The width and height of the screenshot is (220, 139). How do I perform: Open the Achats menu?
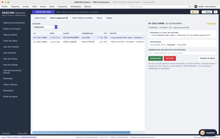pyautogui.click(x=26, y=7)
